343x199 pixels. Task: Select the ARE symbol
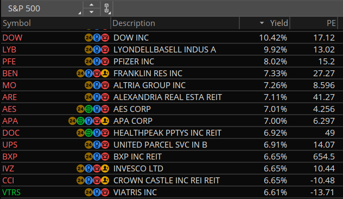(x=9, y=97)
